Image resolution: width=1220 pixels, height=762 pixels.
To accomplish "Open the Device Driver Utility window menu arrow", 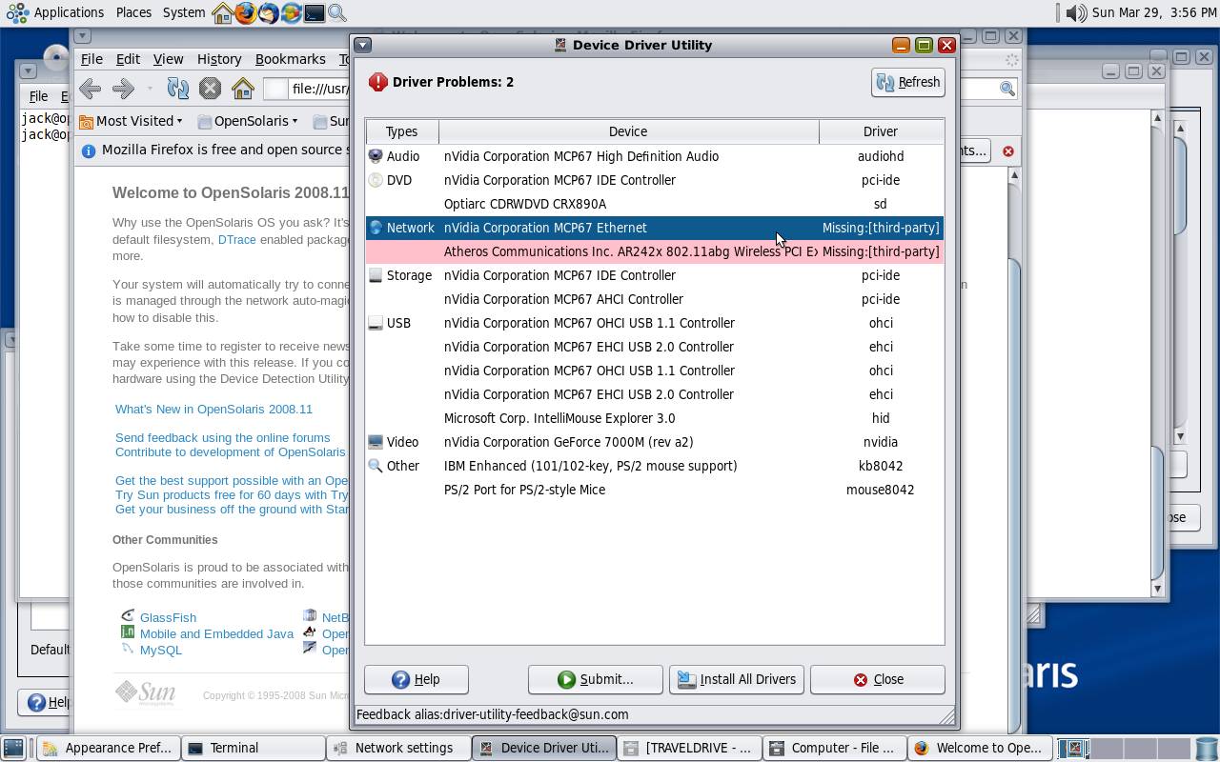I will pyautogui.click(x=363, y=45).
